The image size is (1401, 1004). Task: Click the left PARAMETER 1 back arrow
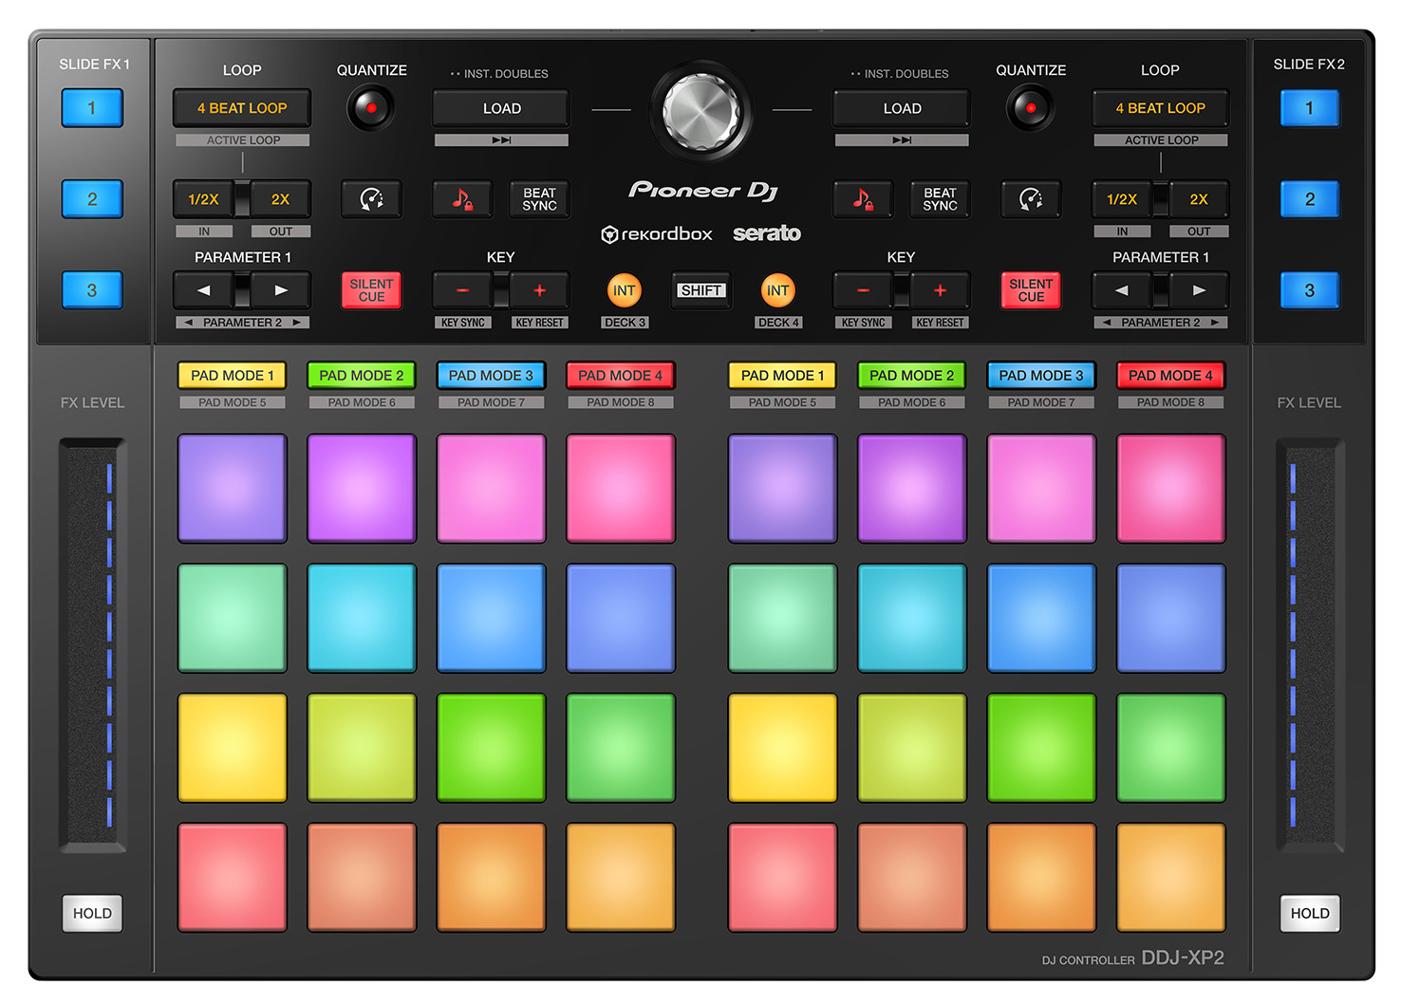(x=202, y=290)
